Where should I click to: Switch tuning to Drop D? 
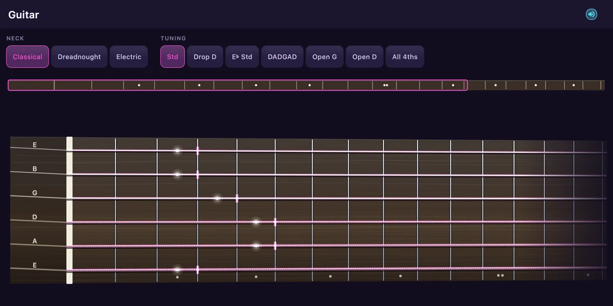click(x=205, y=57)
